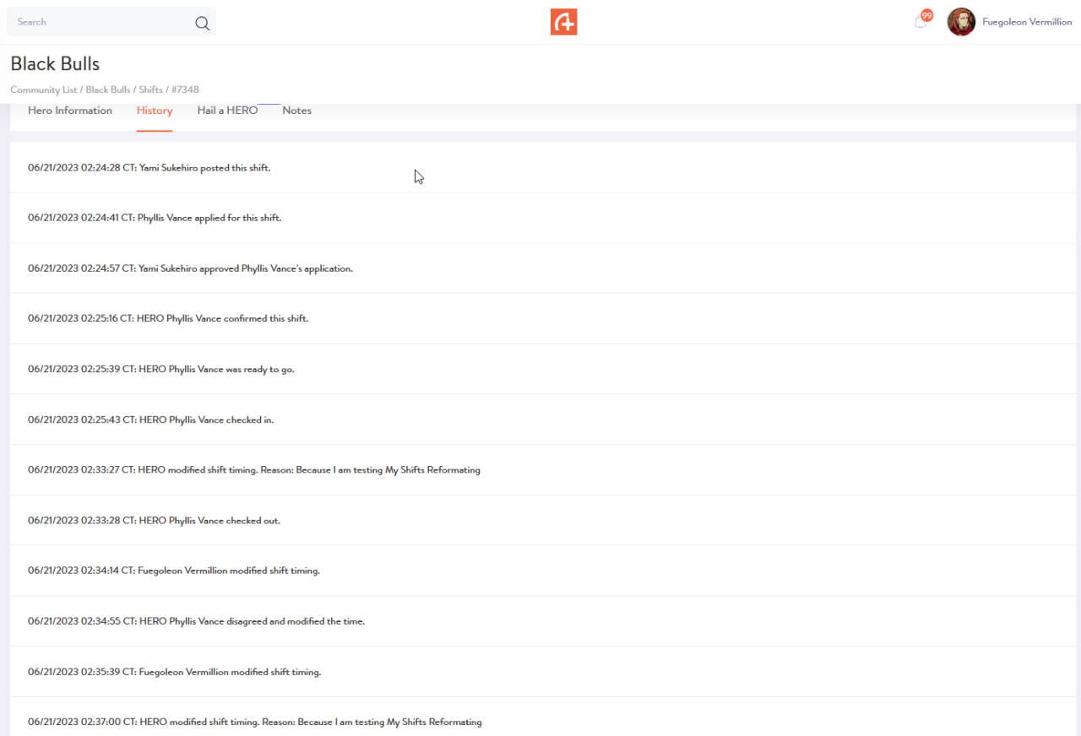Open the Black Bulls breadcrumb link
The image size is (1081, 736).
tap(108, 89)
